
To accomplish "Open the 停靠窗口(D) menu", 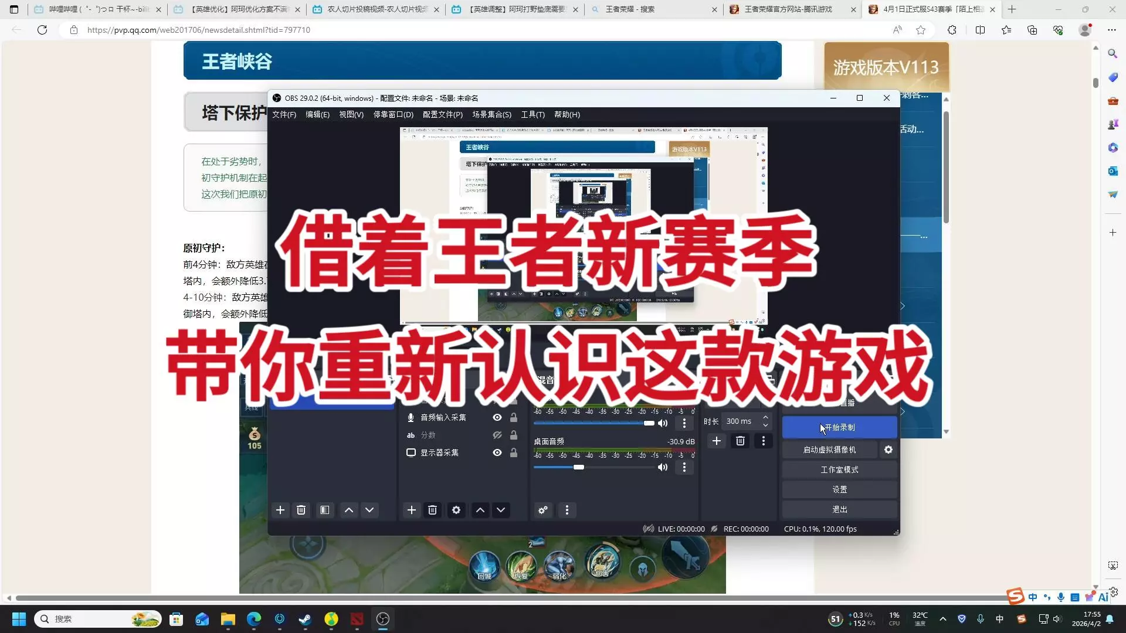I will [393, 114].
